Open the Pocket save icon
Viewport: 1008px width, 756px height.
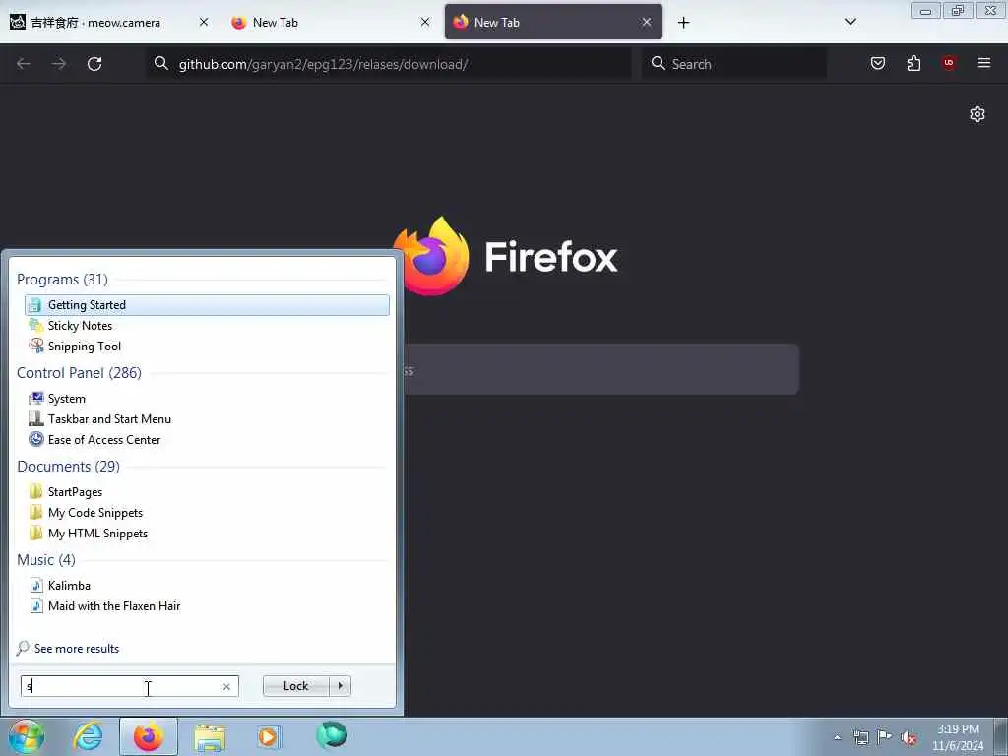coord(877,63)
